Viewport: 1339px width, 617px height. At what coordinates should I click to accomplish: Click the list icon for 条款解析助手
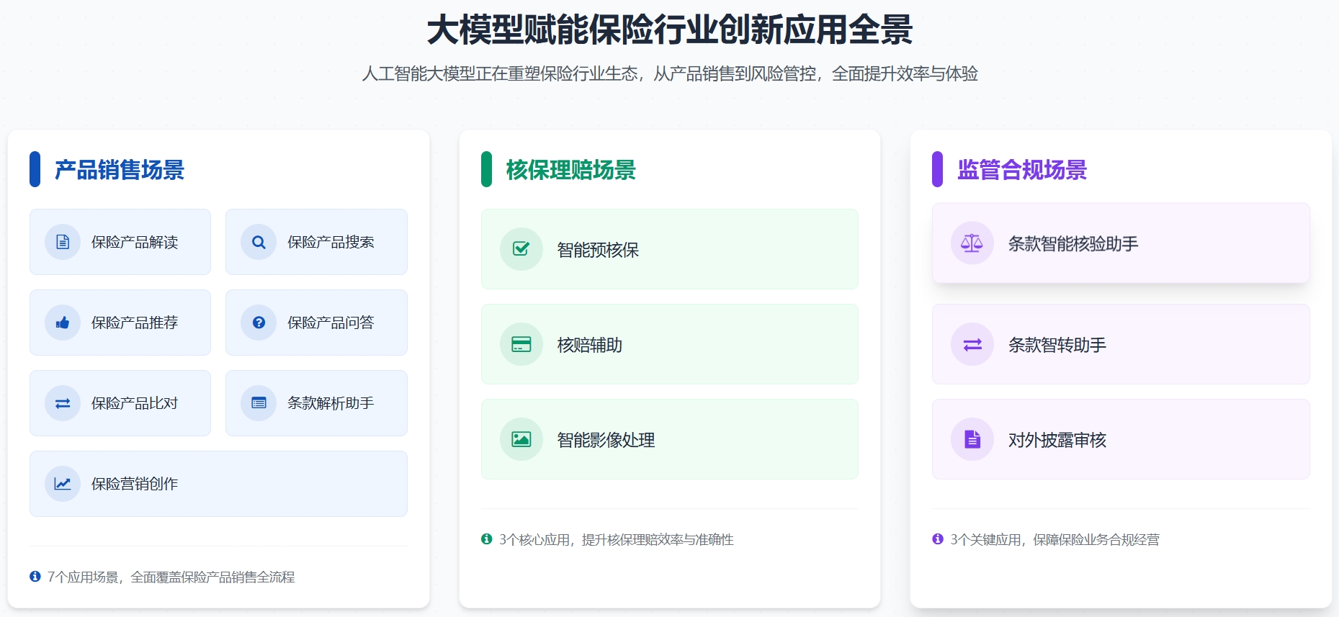pyautogui.click(x=259, y=403)
